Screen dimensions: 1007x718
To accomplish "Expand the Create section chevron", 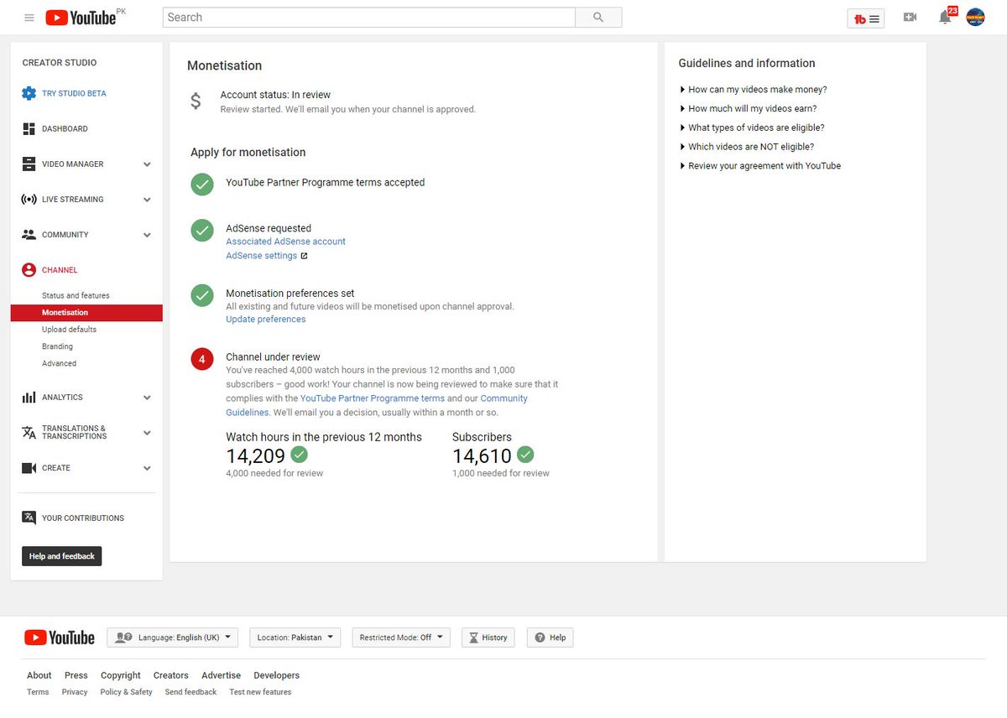I will (147, 468).
